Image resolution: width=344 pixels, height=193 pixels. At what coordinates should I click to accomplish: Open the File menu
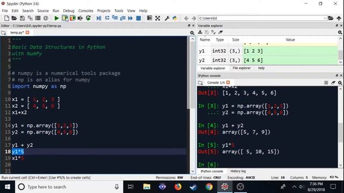coord(5,11)
